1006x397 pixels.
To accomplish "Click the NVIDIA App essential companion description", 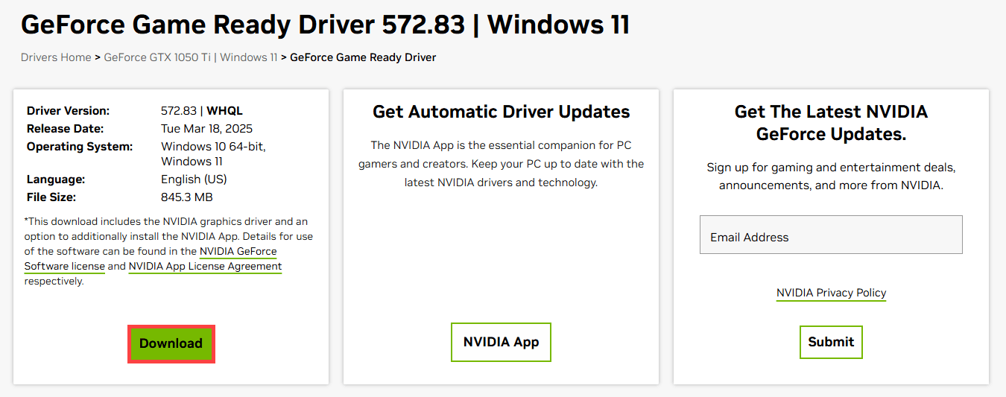I will point(501,164).
